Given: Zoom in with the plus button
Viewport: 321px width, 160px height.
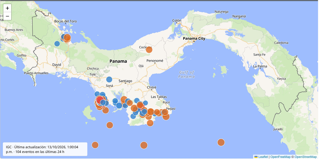Looking at the screenshot, I should coord(8,8).
